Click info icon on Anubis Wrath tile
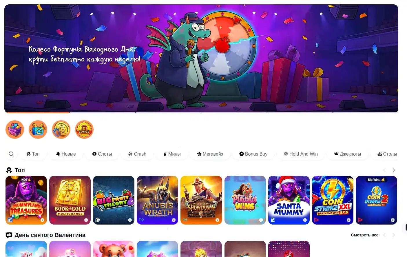407x257 pixels. coord(174,220)
